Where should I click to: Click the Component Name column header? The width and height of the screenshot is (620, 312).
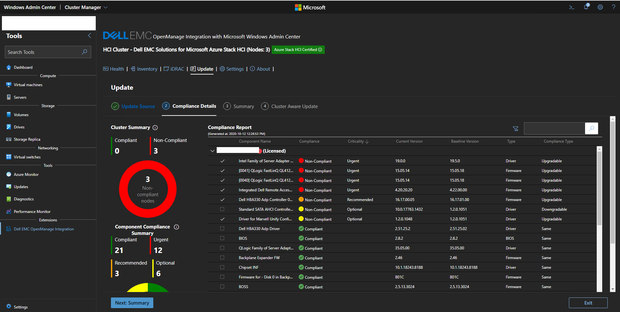click(x=255, y=141)
